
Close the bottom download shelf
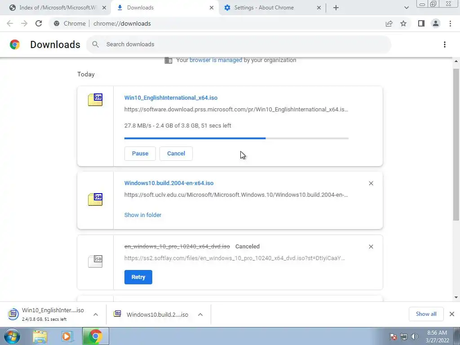coord(452,314)
